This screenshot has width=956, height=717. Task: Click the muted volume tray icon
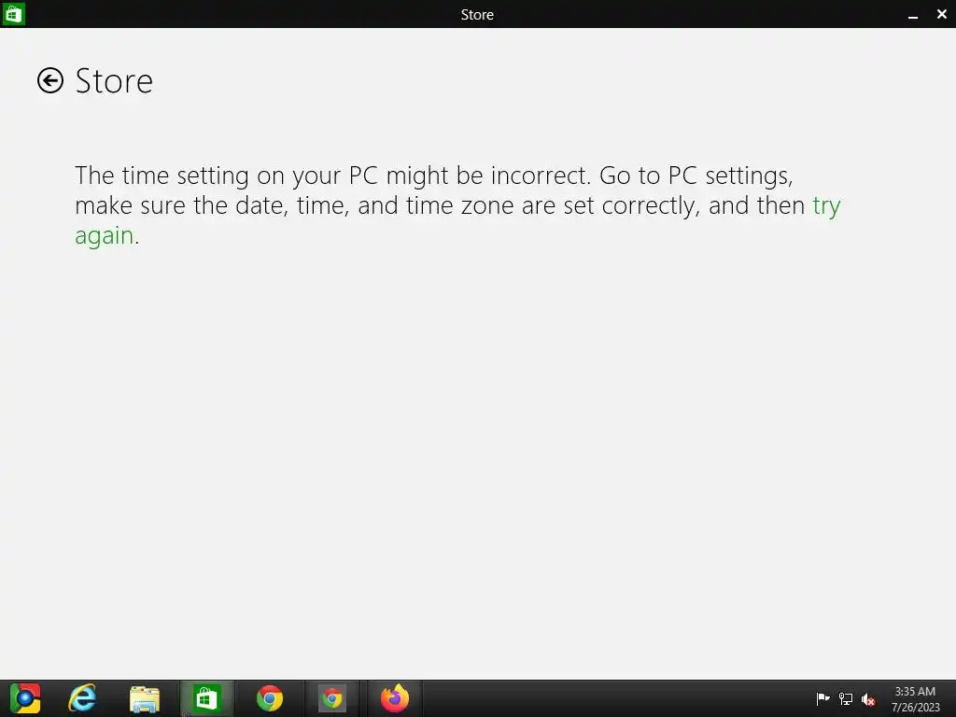[868, 698]
